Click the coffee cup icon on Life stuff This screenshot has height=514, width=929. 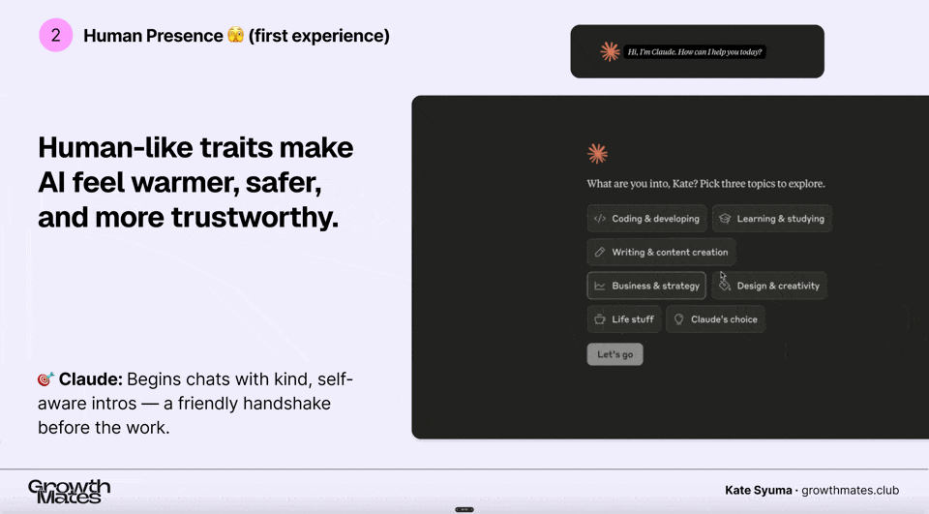tap(600, 319)
